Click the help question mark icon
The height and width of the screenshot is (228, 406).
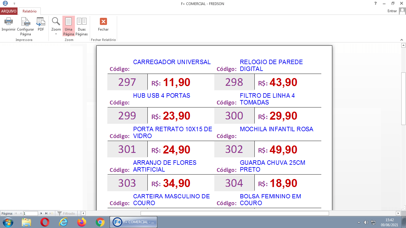pyautogui.click(x=376, y=4)
